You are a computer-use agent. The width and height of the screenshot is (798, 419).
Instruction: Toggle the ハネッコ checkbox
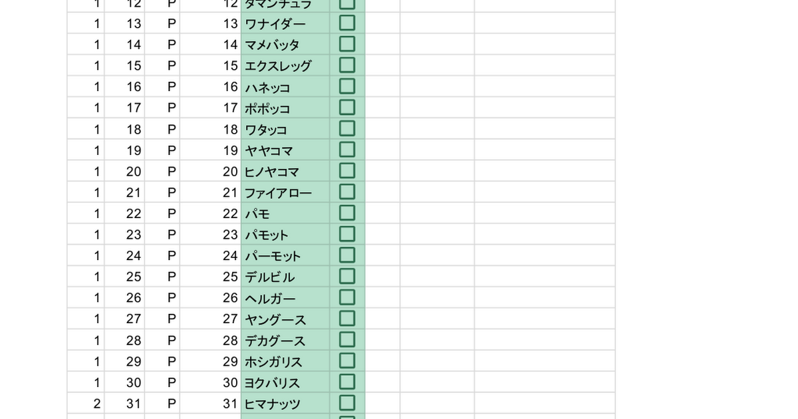[x=347, y=86]
